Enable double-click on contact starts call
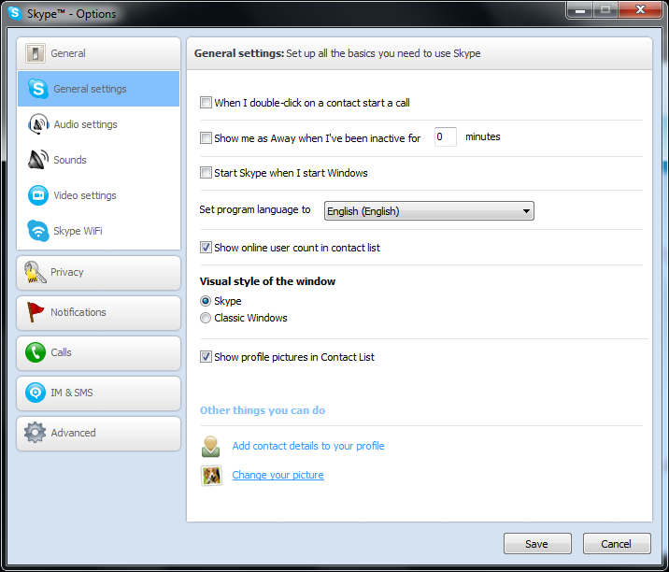The image size is (669, 572). (206, 103)
